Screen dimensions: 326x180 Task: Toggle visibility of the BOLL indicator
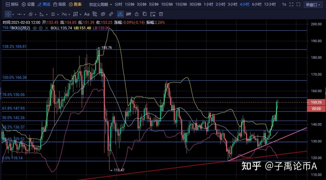35,28
